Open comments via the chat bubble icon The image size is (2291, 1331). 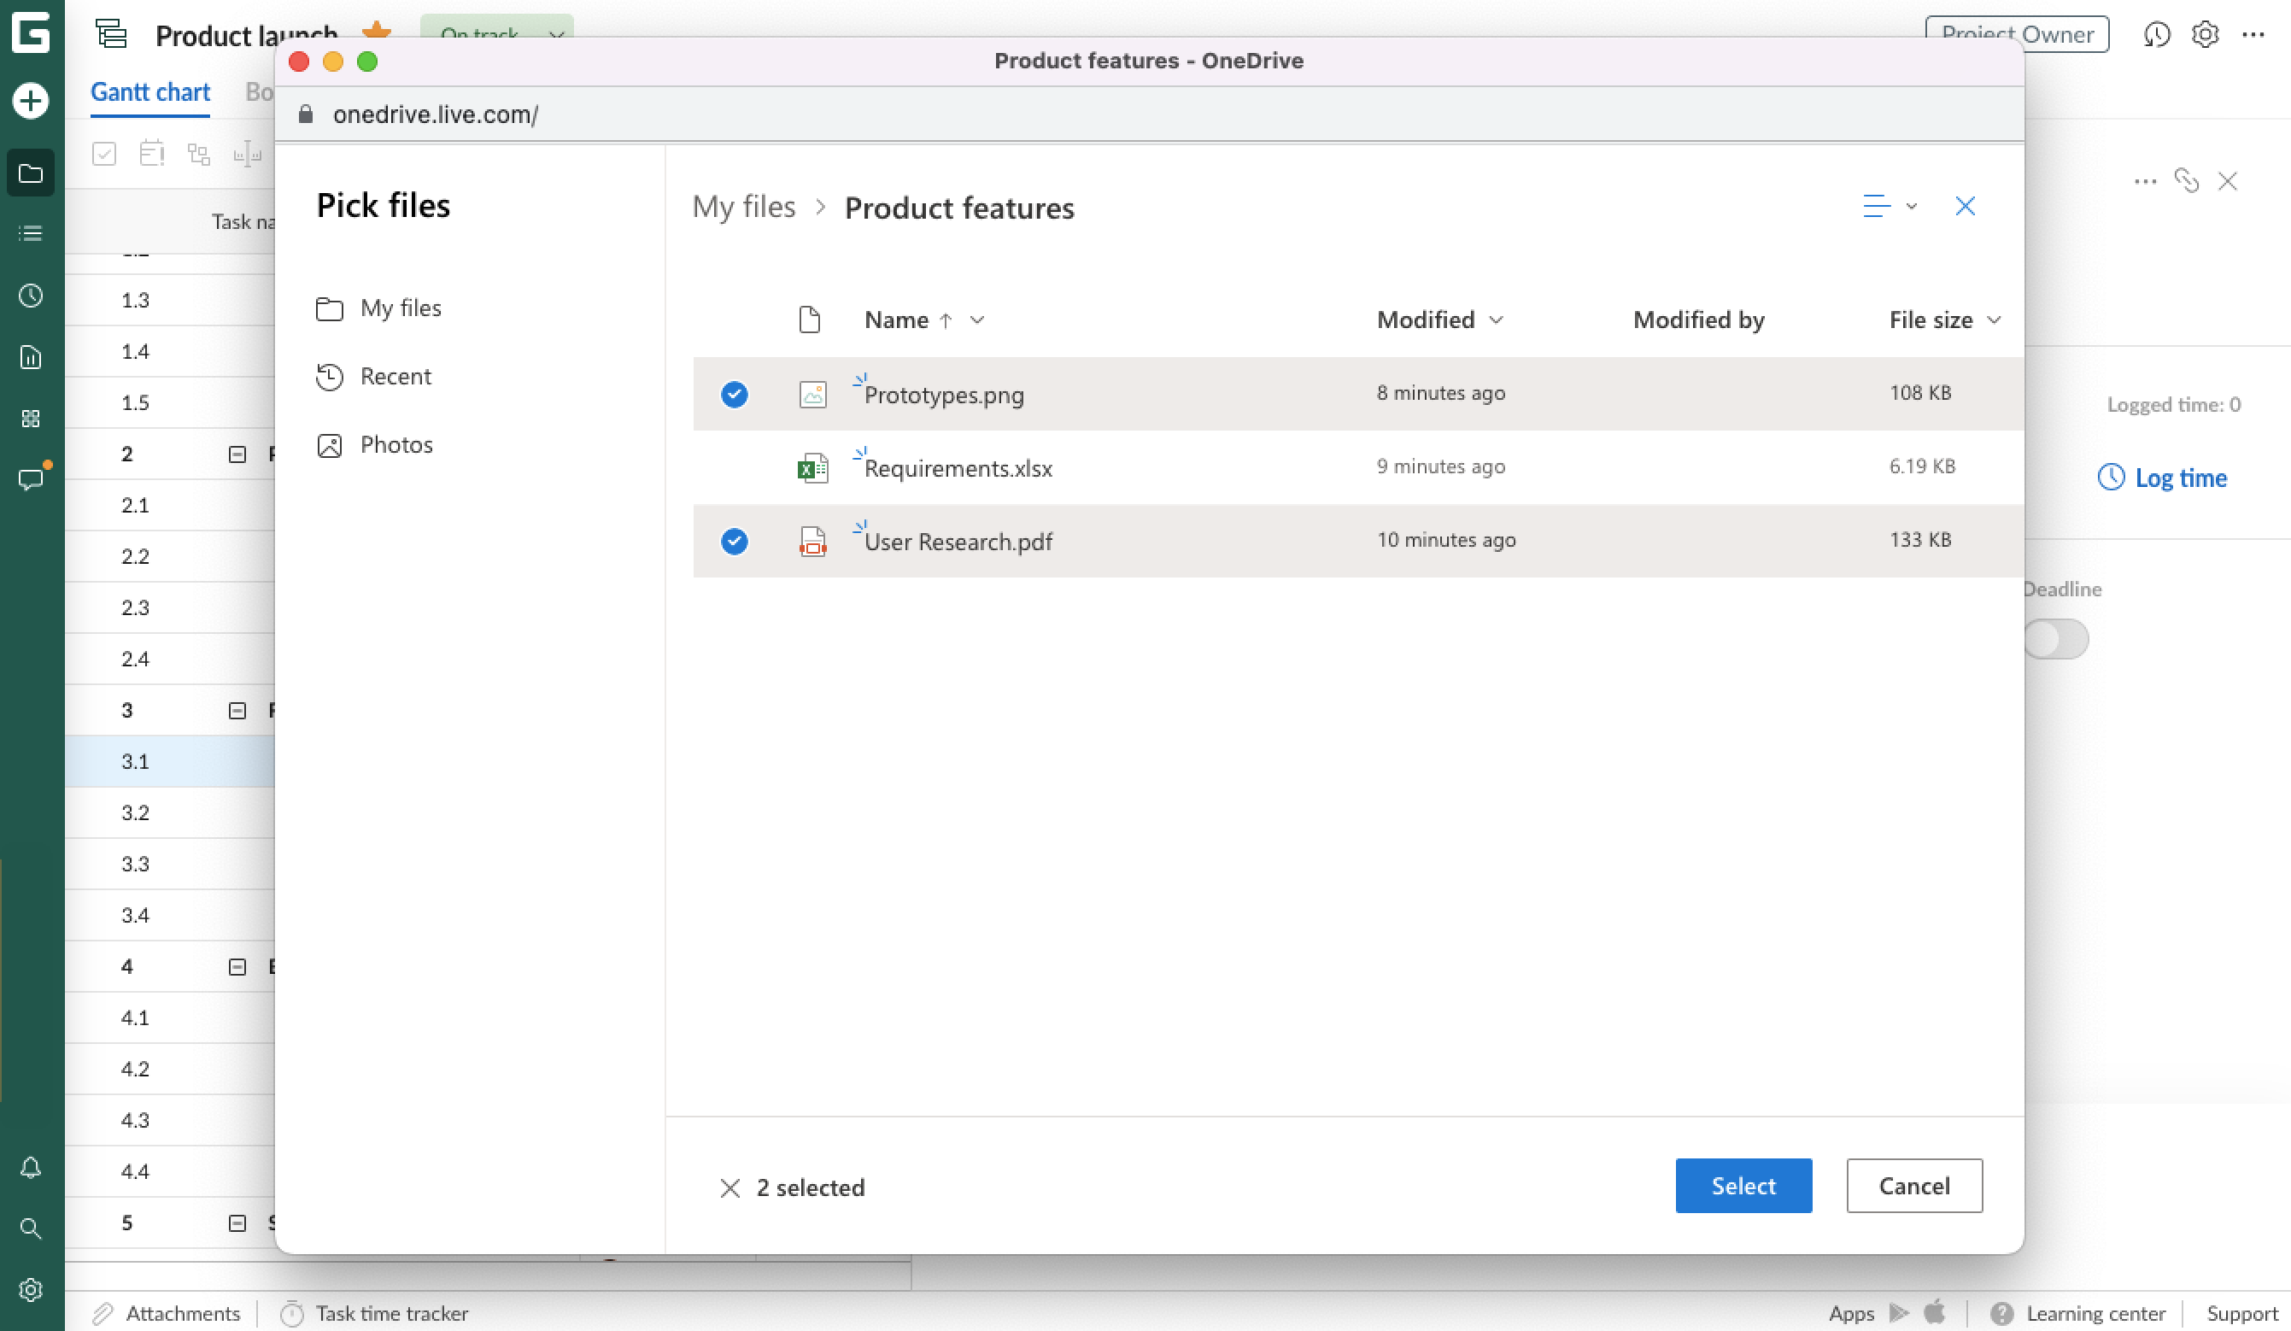31,480
